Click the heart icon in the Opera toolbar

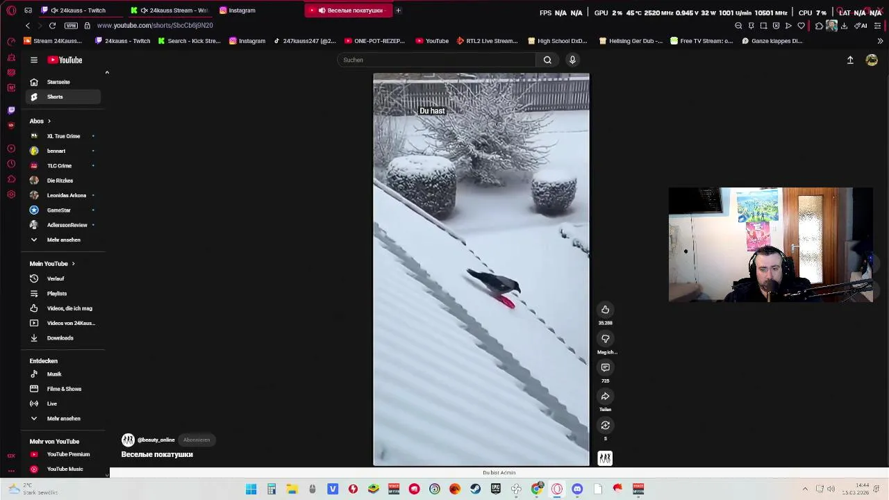(801, 26)
